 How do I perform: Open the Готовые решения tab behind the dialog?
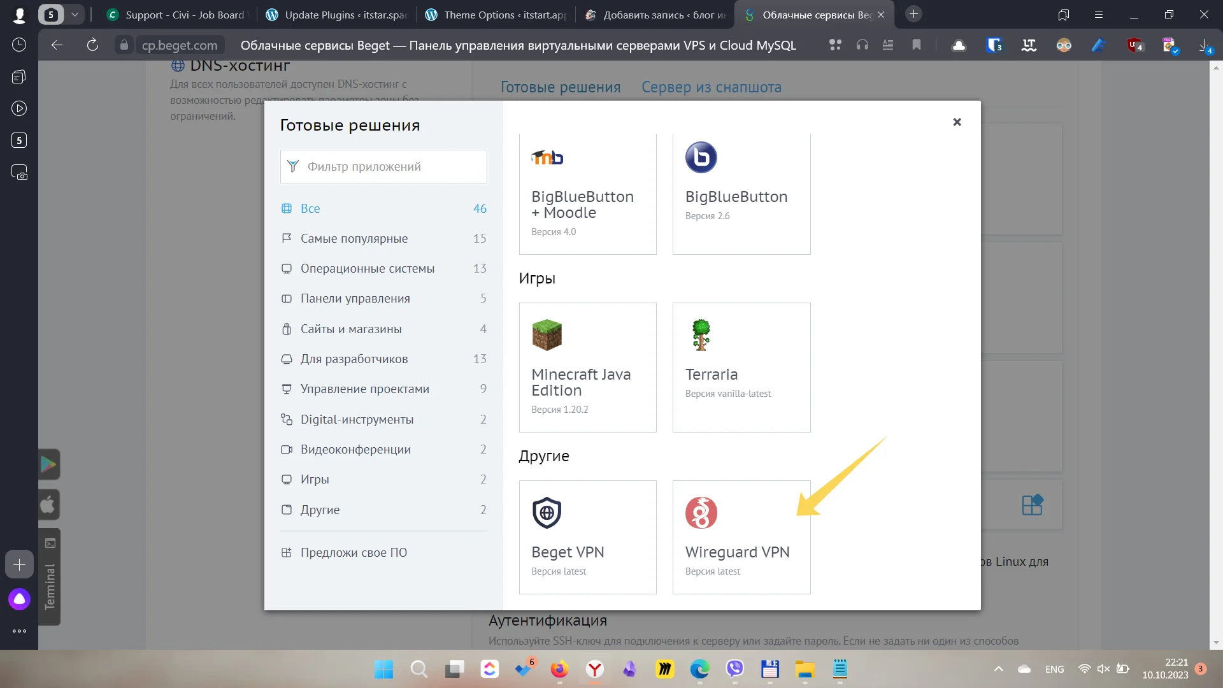pos(561,87)
